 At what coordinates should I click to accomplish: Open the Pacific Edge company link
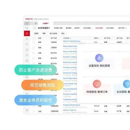click(70, 78)
